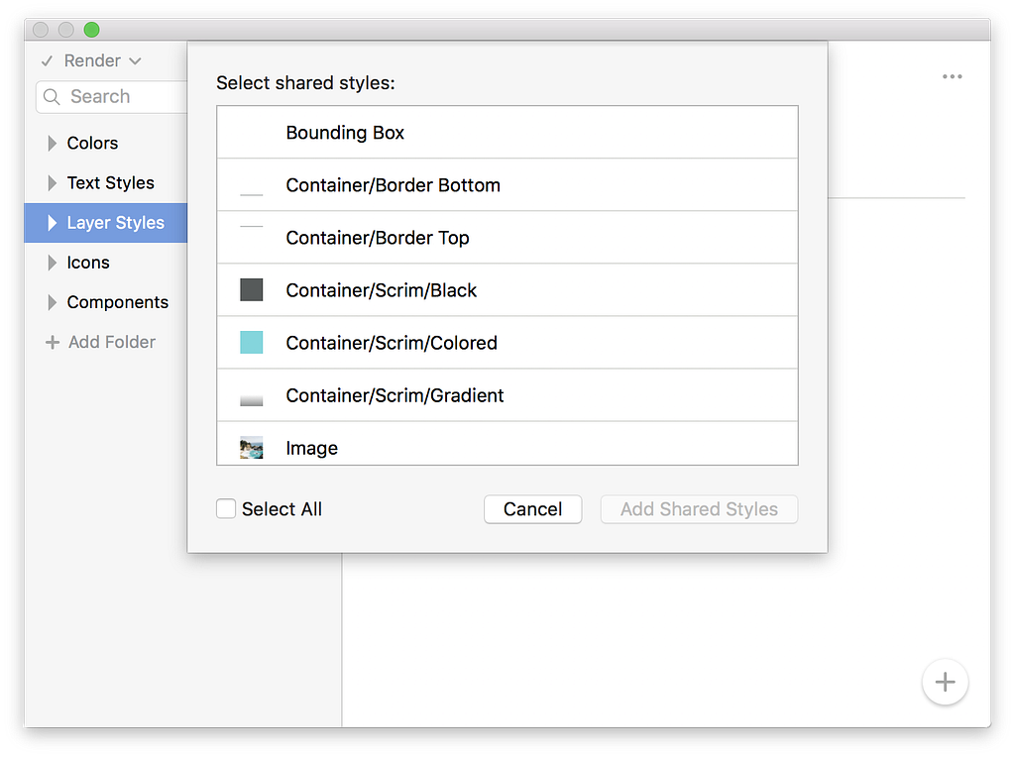Click the plus icon beside Add Folder

pos(53,342)
